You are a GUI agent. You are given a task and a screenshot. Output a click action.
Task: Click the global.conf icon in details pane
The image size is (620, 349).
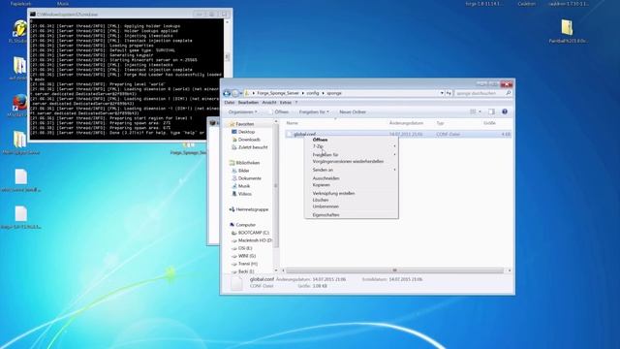[x=236, y=283]
